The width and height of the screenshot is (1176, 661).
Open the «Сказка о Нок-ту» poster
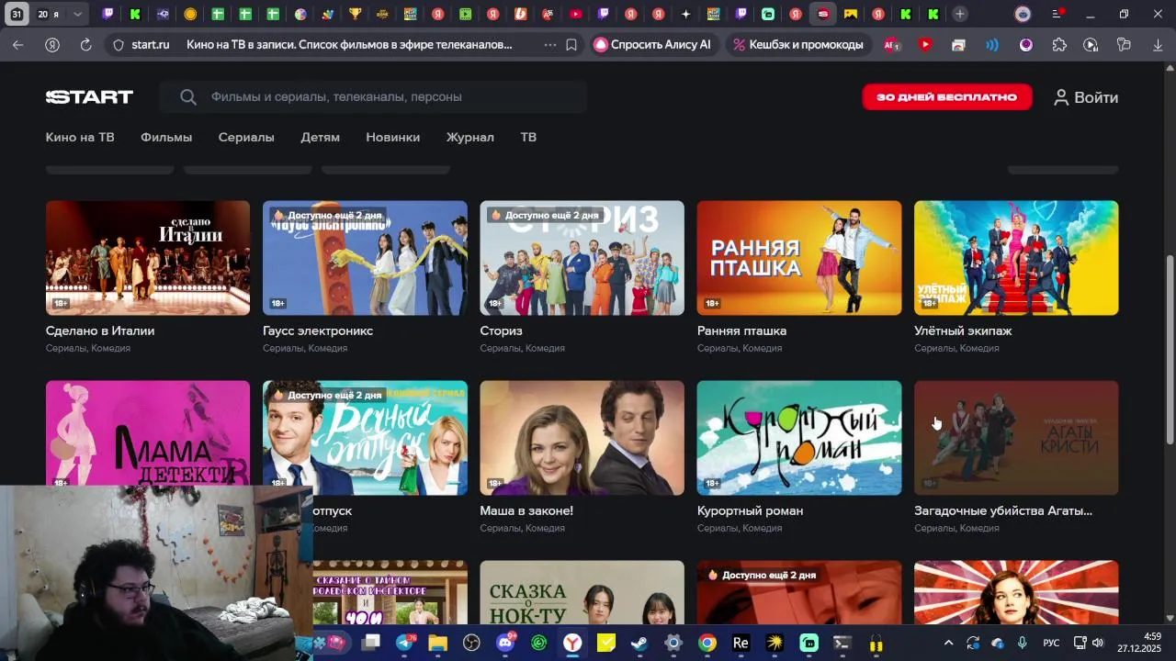click(x=582, y=592)
